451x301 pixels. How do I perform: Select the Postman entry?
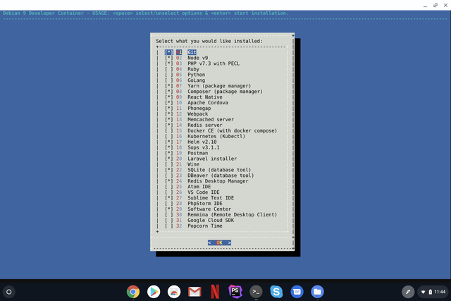[x=186, y=153]
